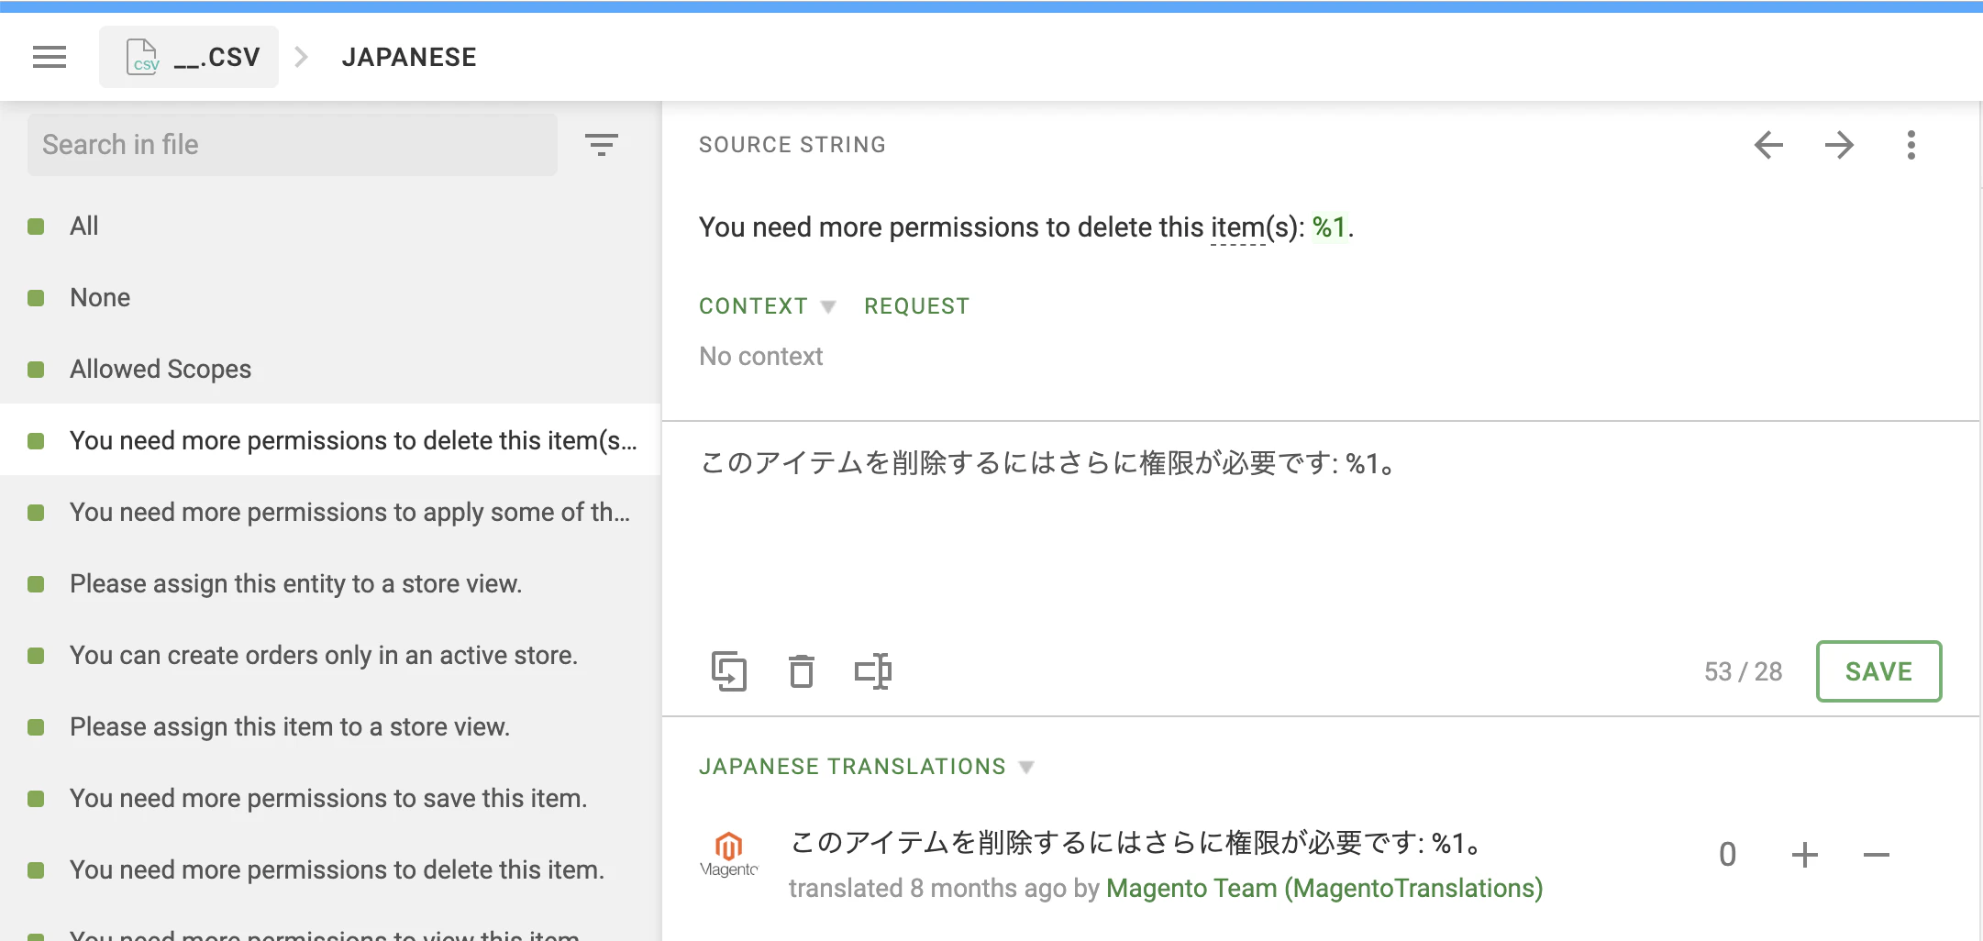Viewport: 1983px width, 941px height.
Task: Downvote the Magento Team translation
Action: click(1877, 855)
